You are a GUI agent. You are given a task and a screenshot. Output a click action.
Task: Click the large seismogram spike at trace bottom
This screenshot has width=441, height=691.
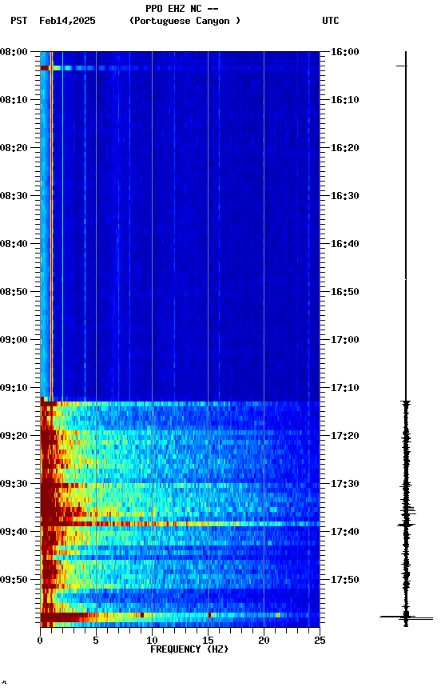[406, 618]
